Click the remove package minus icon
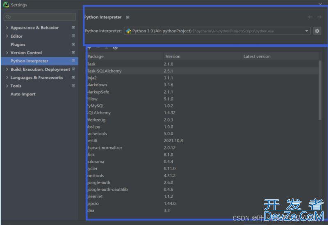Image resolution: width=328 pixels, height=225 pixels. [98, 48]
